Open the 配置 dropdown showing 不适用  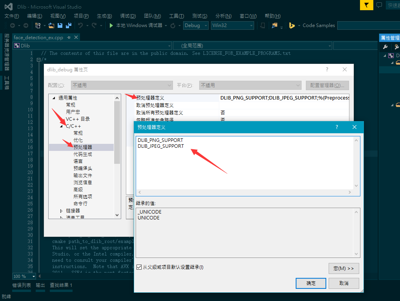122,85
